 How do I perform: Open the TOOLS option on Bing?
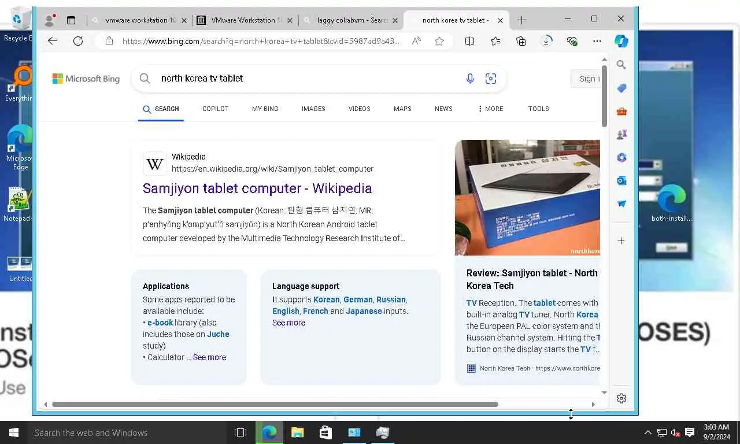pyautogui.click(x=539, y=109)
